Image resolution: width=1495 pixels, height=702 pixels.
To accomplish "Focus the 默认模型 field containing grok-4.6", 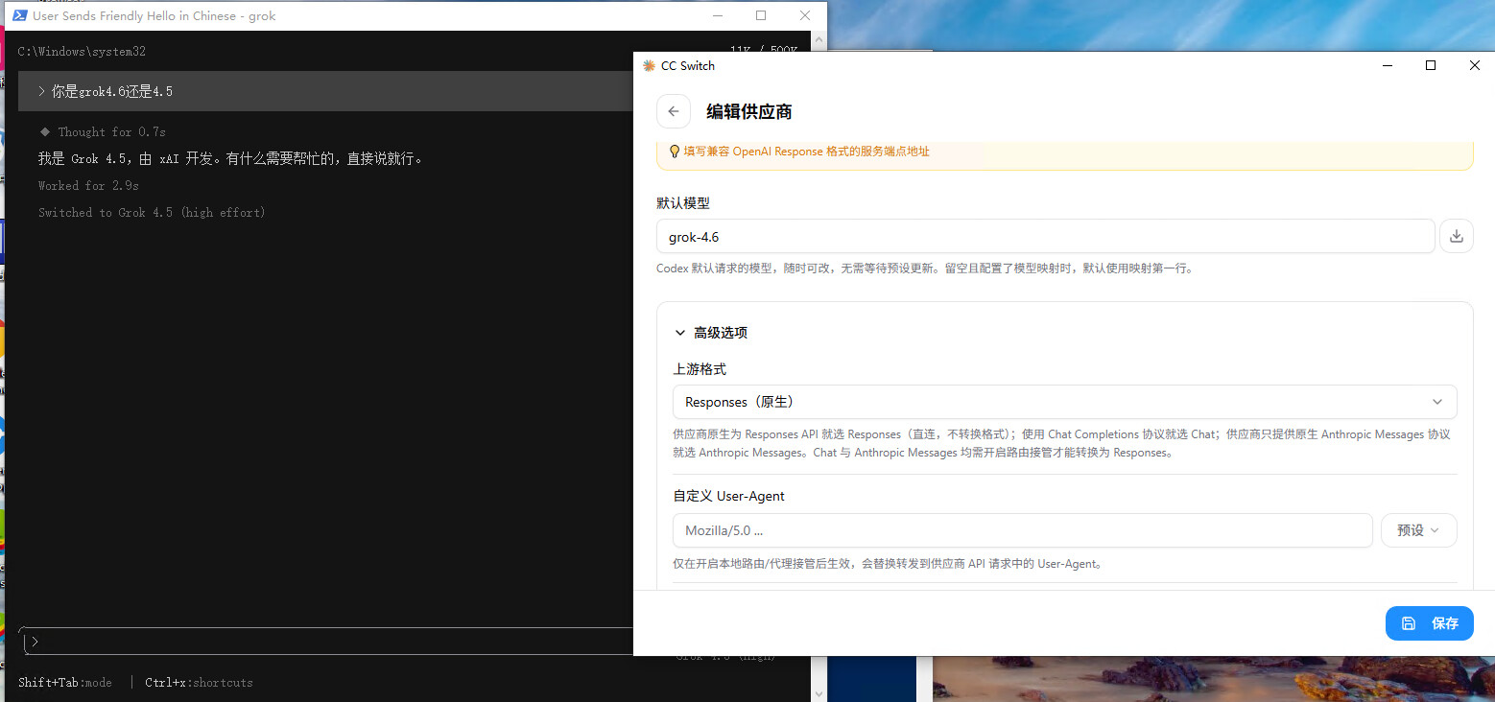I will pos(1045,236).
